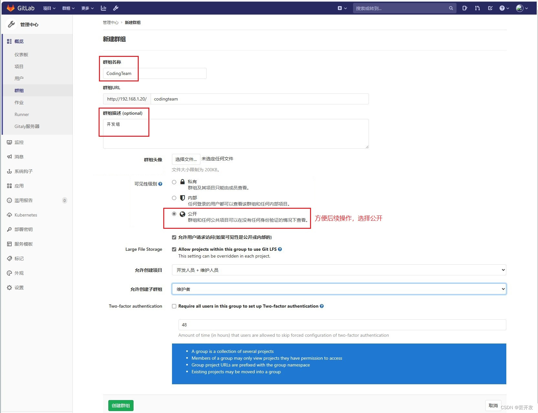Click the admin center wrench sidebar icon
Image resolution: width=538 pixels, height=413 pixels.
pyautogui.click(x=11, y=24)
